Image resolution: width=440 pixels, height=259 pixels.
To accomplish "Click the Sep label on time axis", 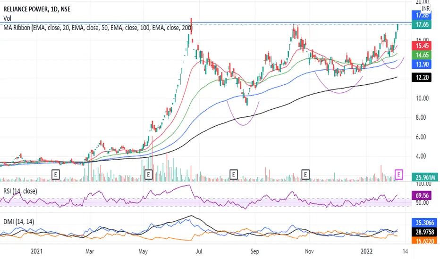I will (x=254, y=251).
